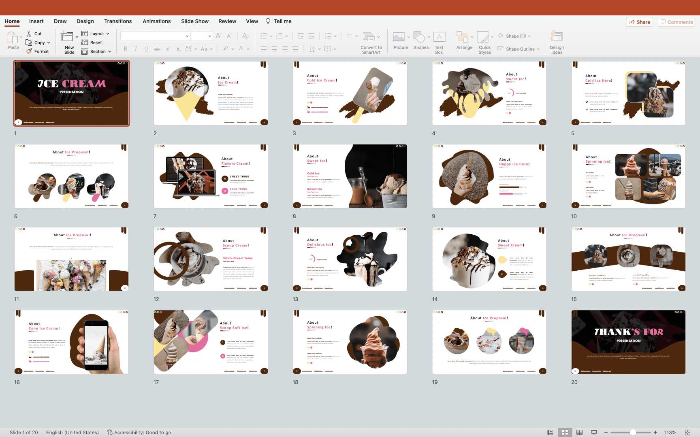Screen dimensions: 700x437
Task: Switch to Normal view in status bar
Action: coord(550,433)
